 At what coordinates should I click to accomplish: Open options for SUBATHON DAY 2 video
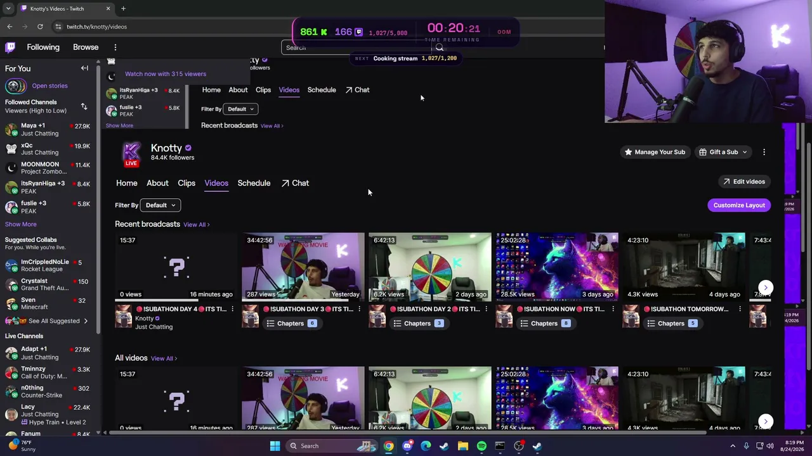486,309
